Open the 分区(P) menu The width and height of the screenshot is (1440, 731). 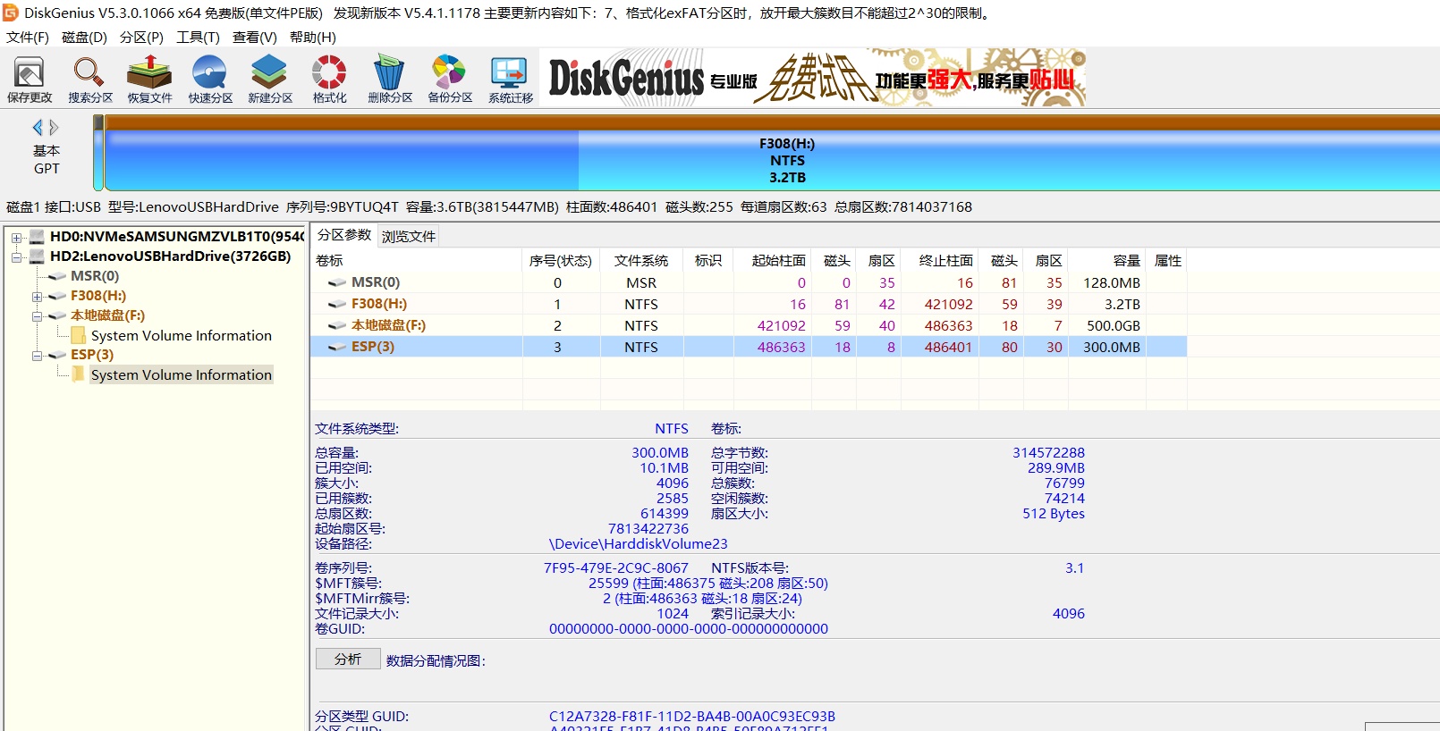(x=141, y=37)
